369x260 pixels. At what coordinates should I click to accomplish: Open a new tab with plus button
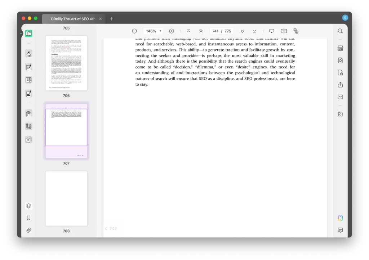pos(111,19)
